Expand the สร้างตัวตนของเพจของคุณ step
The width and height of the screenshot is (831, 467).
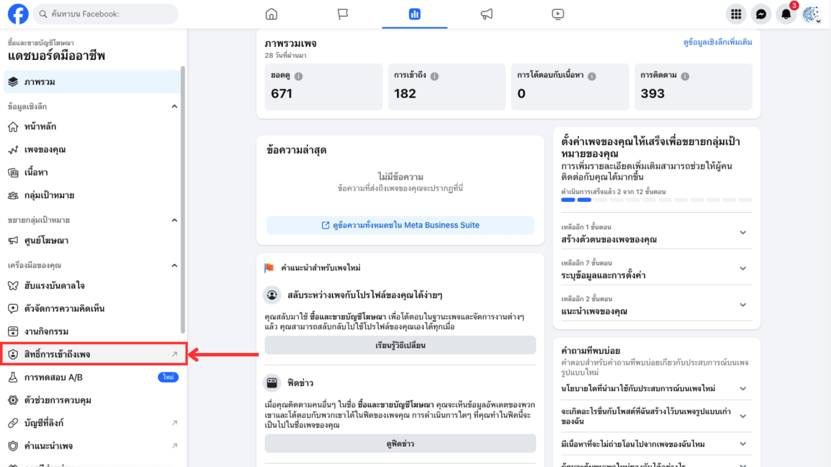coord(743,233)
